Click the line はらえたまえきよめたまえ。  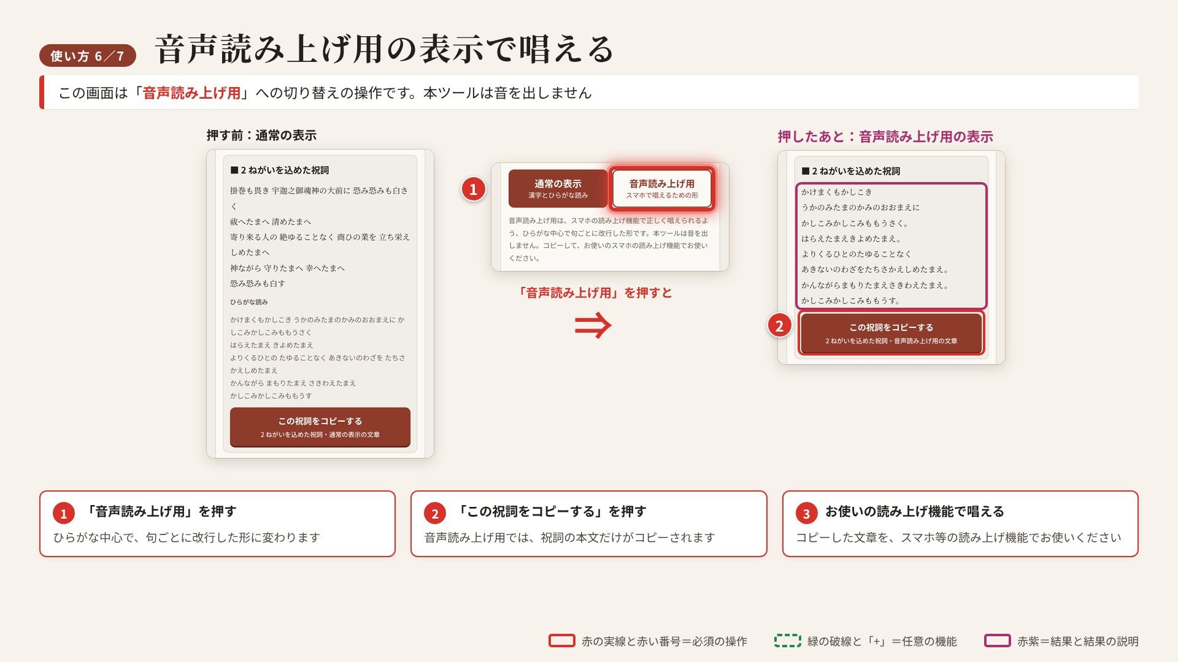[851, 239]
